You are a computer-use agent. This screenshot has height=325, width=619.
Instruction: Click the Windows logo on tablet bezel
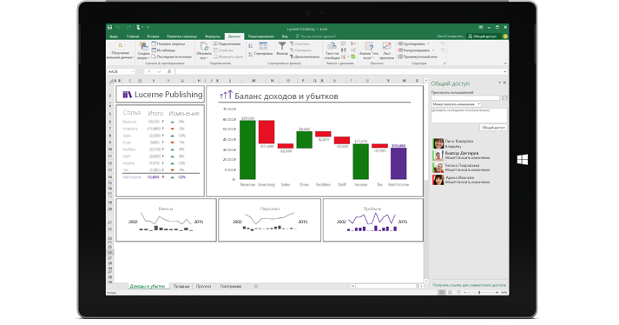[523, 160]
